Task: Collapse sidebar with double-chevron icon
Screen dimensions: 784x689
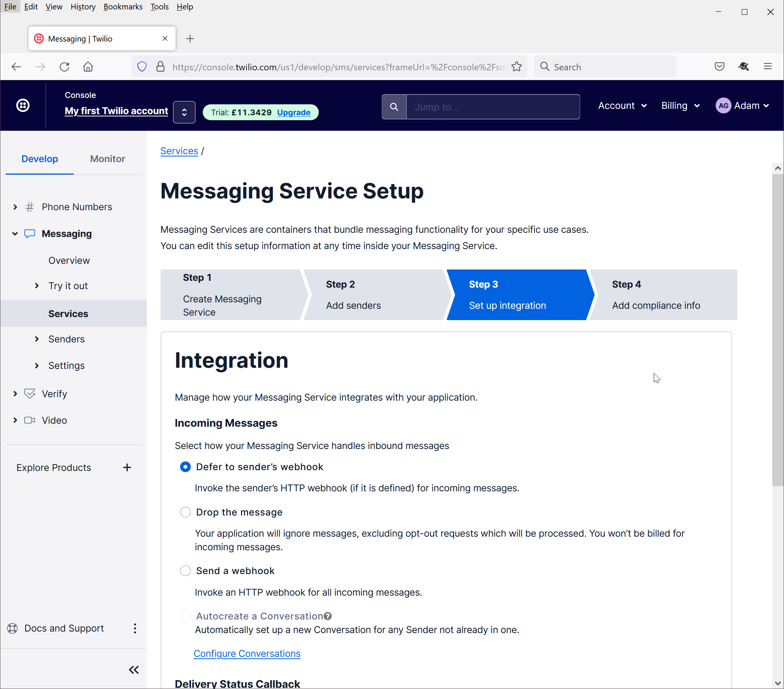Action: coord(133,670)
